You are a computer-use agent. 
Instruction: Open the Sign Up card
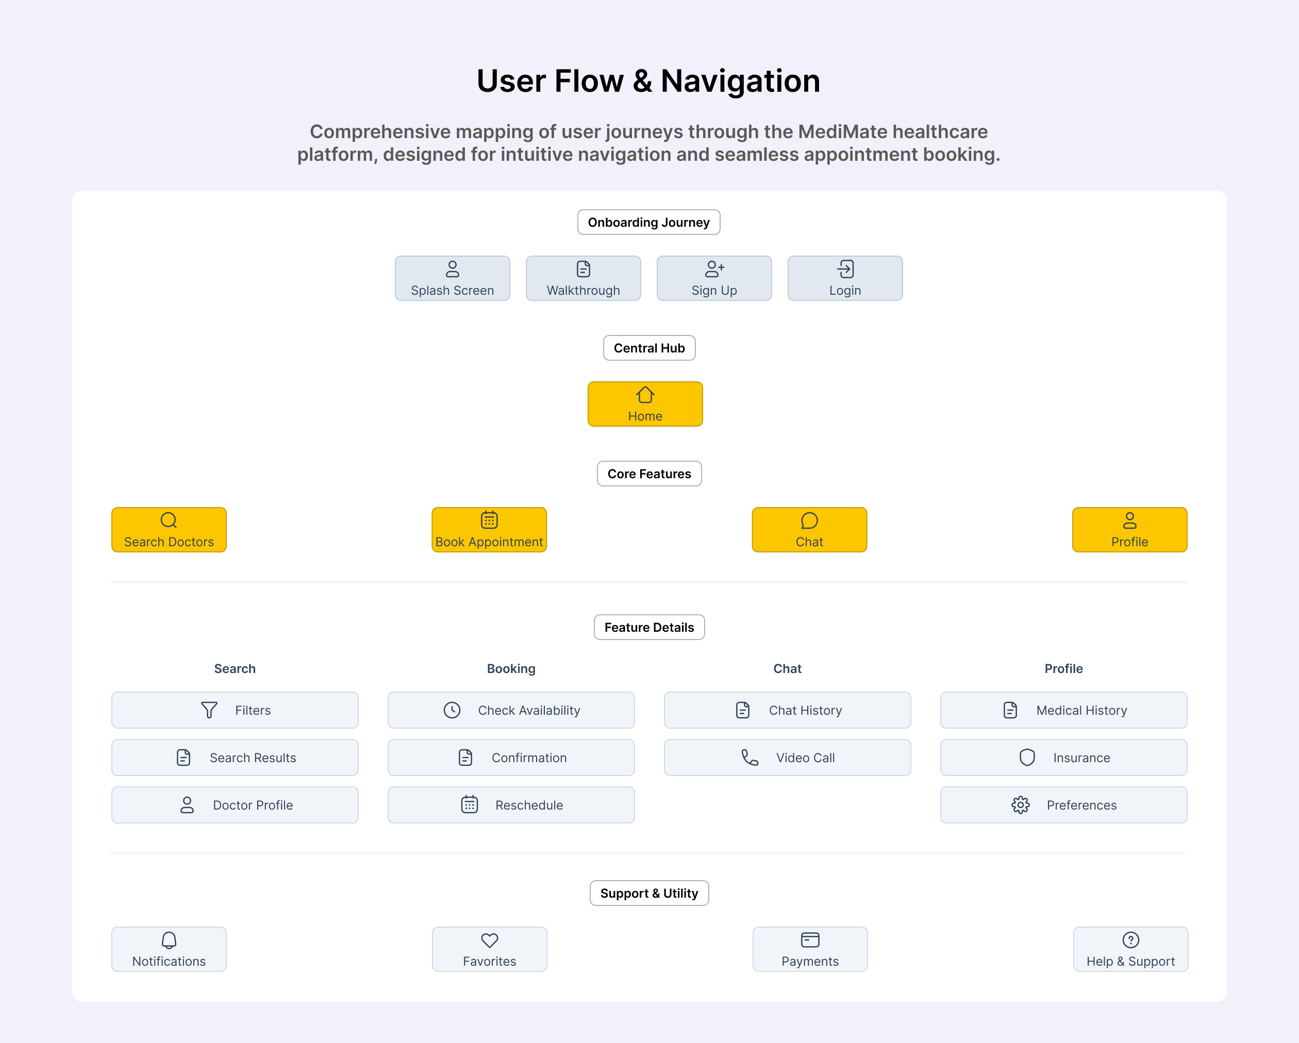click(x=714, y=278)
